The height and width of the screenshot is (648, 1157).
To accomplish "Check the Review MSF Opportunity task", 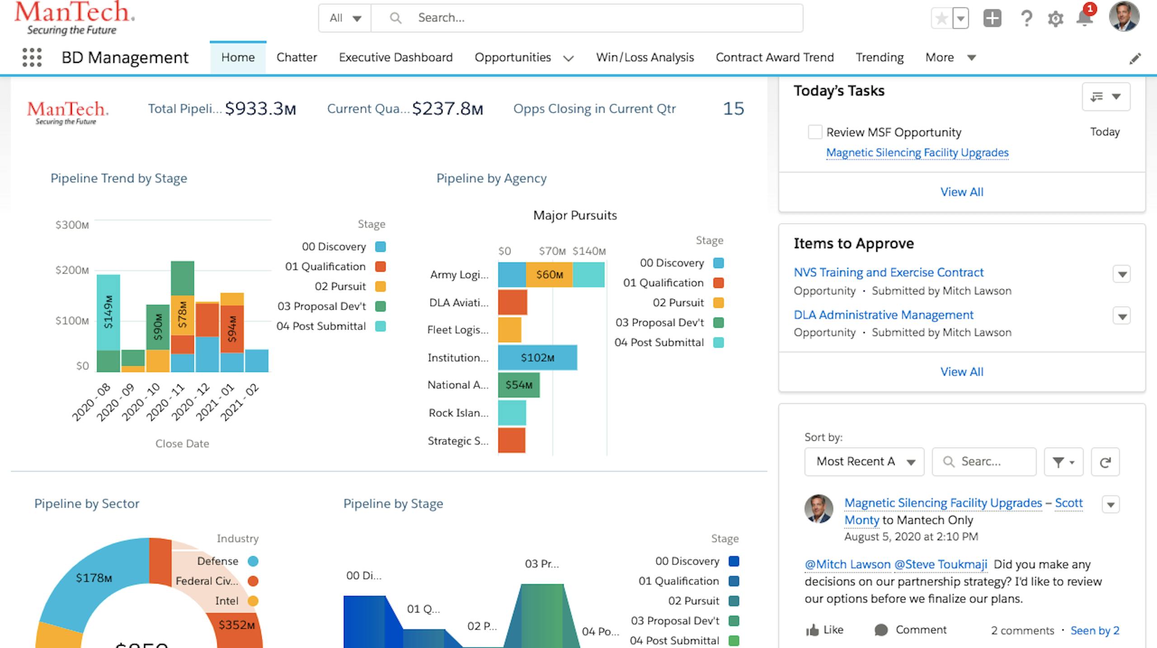I will (x=816, y=132).
